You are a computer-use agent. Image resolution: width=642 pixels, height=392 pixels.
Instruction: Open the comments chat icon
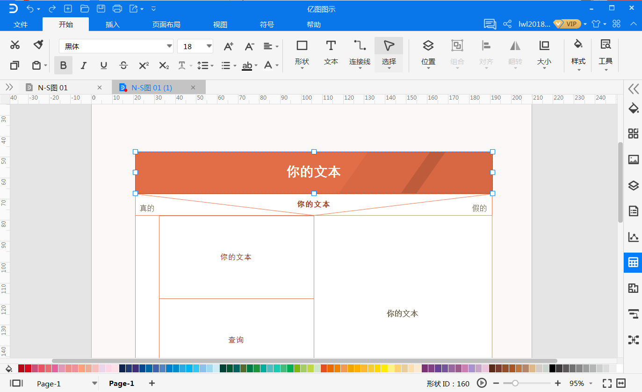pos(490,24)
